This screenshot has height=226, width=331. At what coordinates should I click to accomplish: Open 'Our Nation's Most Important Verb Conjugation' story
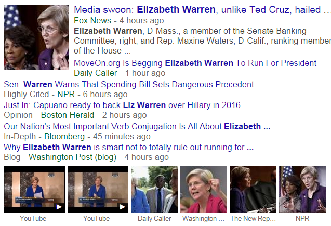click(137, 127)
